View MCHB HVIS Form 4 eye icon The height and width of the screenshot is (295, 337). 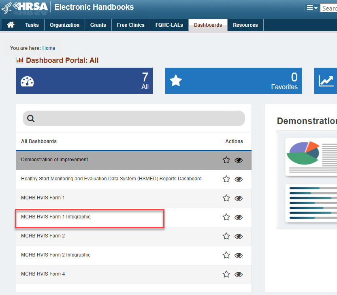239,274
